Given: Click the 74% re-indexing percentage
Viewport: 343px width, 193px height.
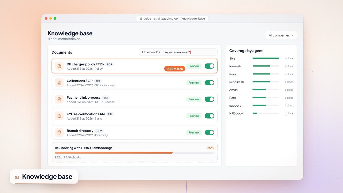Looking at the screenshot, I should 211,148.
